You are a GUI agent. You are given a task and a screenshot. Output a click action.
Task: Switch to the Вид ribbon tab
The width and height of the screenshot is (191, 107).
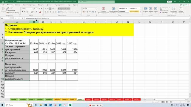[x=69, y=5]
